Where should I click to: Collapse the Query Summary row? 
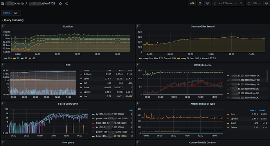tap(13, 20)
